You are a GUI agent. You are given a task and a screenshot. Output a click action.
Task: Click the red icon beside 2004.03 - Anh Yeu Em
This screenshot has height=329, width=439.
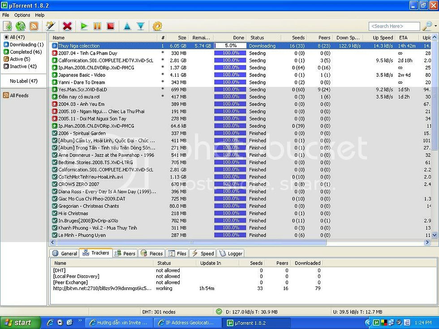[x=55, y=104]
